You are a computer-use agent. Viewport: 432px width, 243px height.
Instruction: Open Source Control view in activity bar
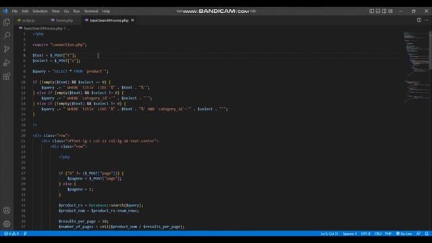7,49
